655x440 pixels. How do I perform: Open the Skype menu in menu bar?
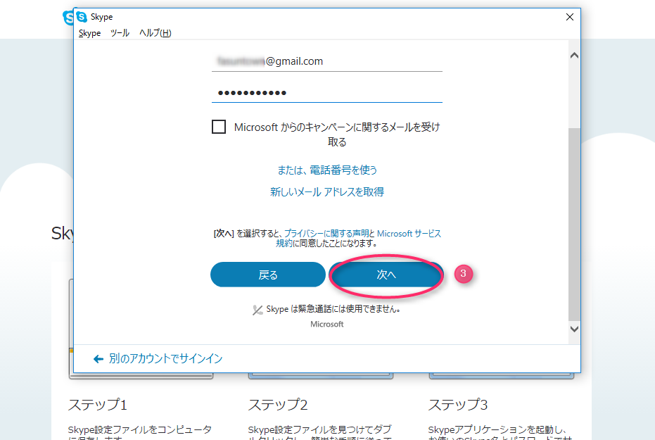tap(89, 33)
